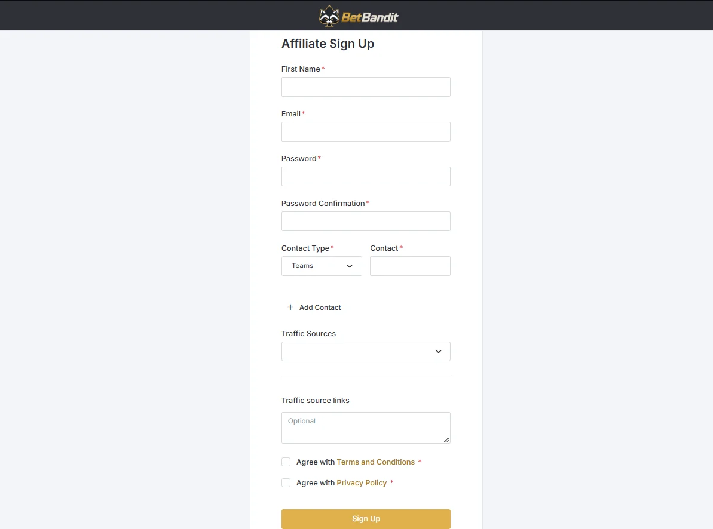This screenshot has height=529, width=713.
Task: Check Agree with Privacy Policy box
Action: point(286,482)
